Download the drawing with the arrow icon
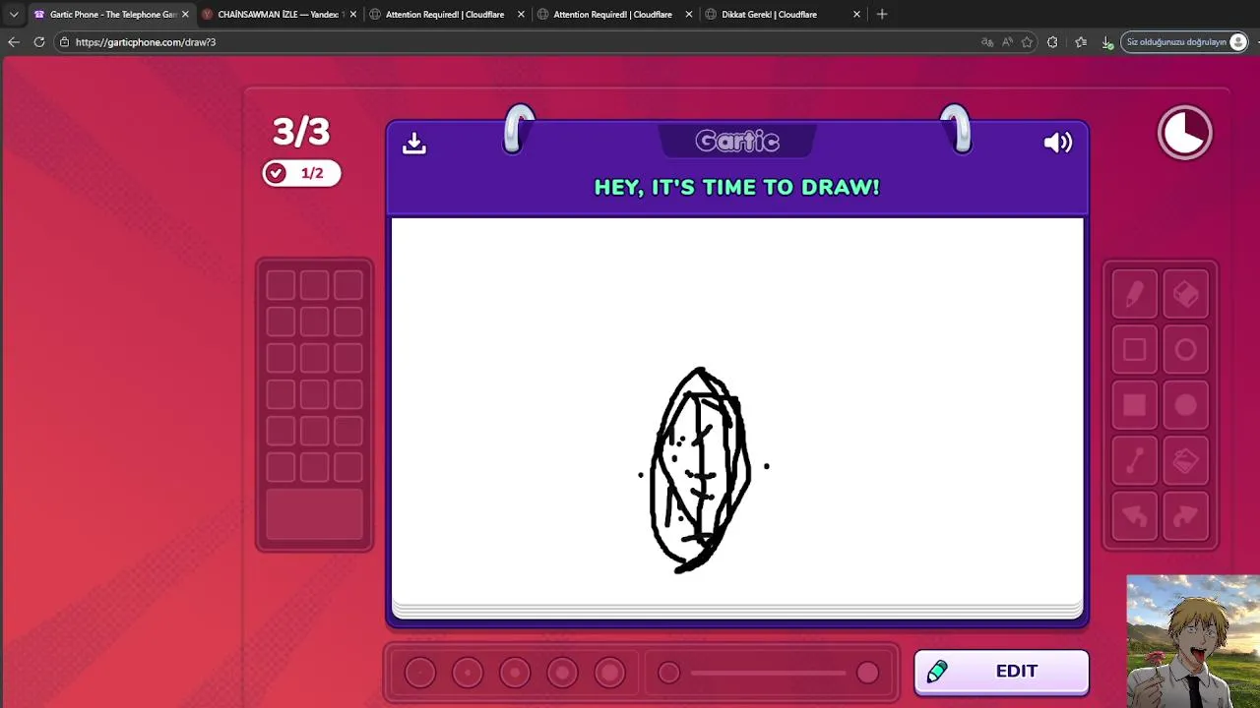 (x=414, y=144)
